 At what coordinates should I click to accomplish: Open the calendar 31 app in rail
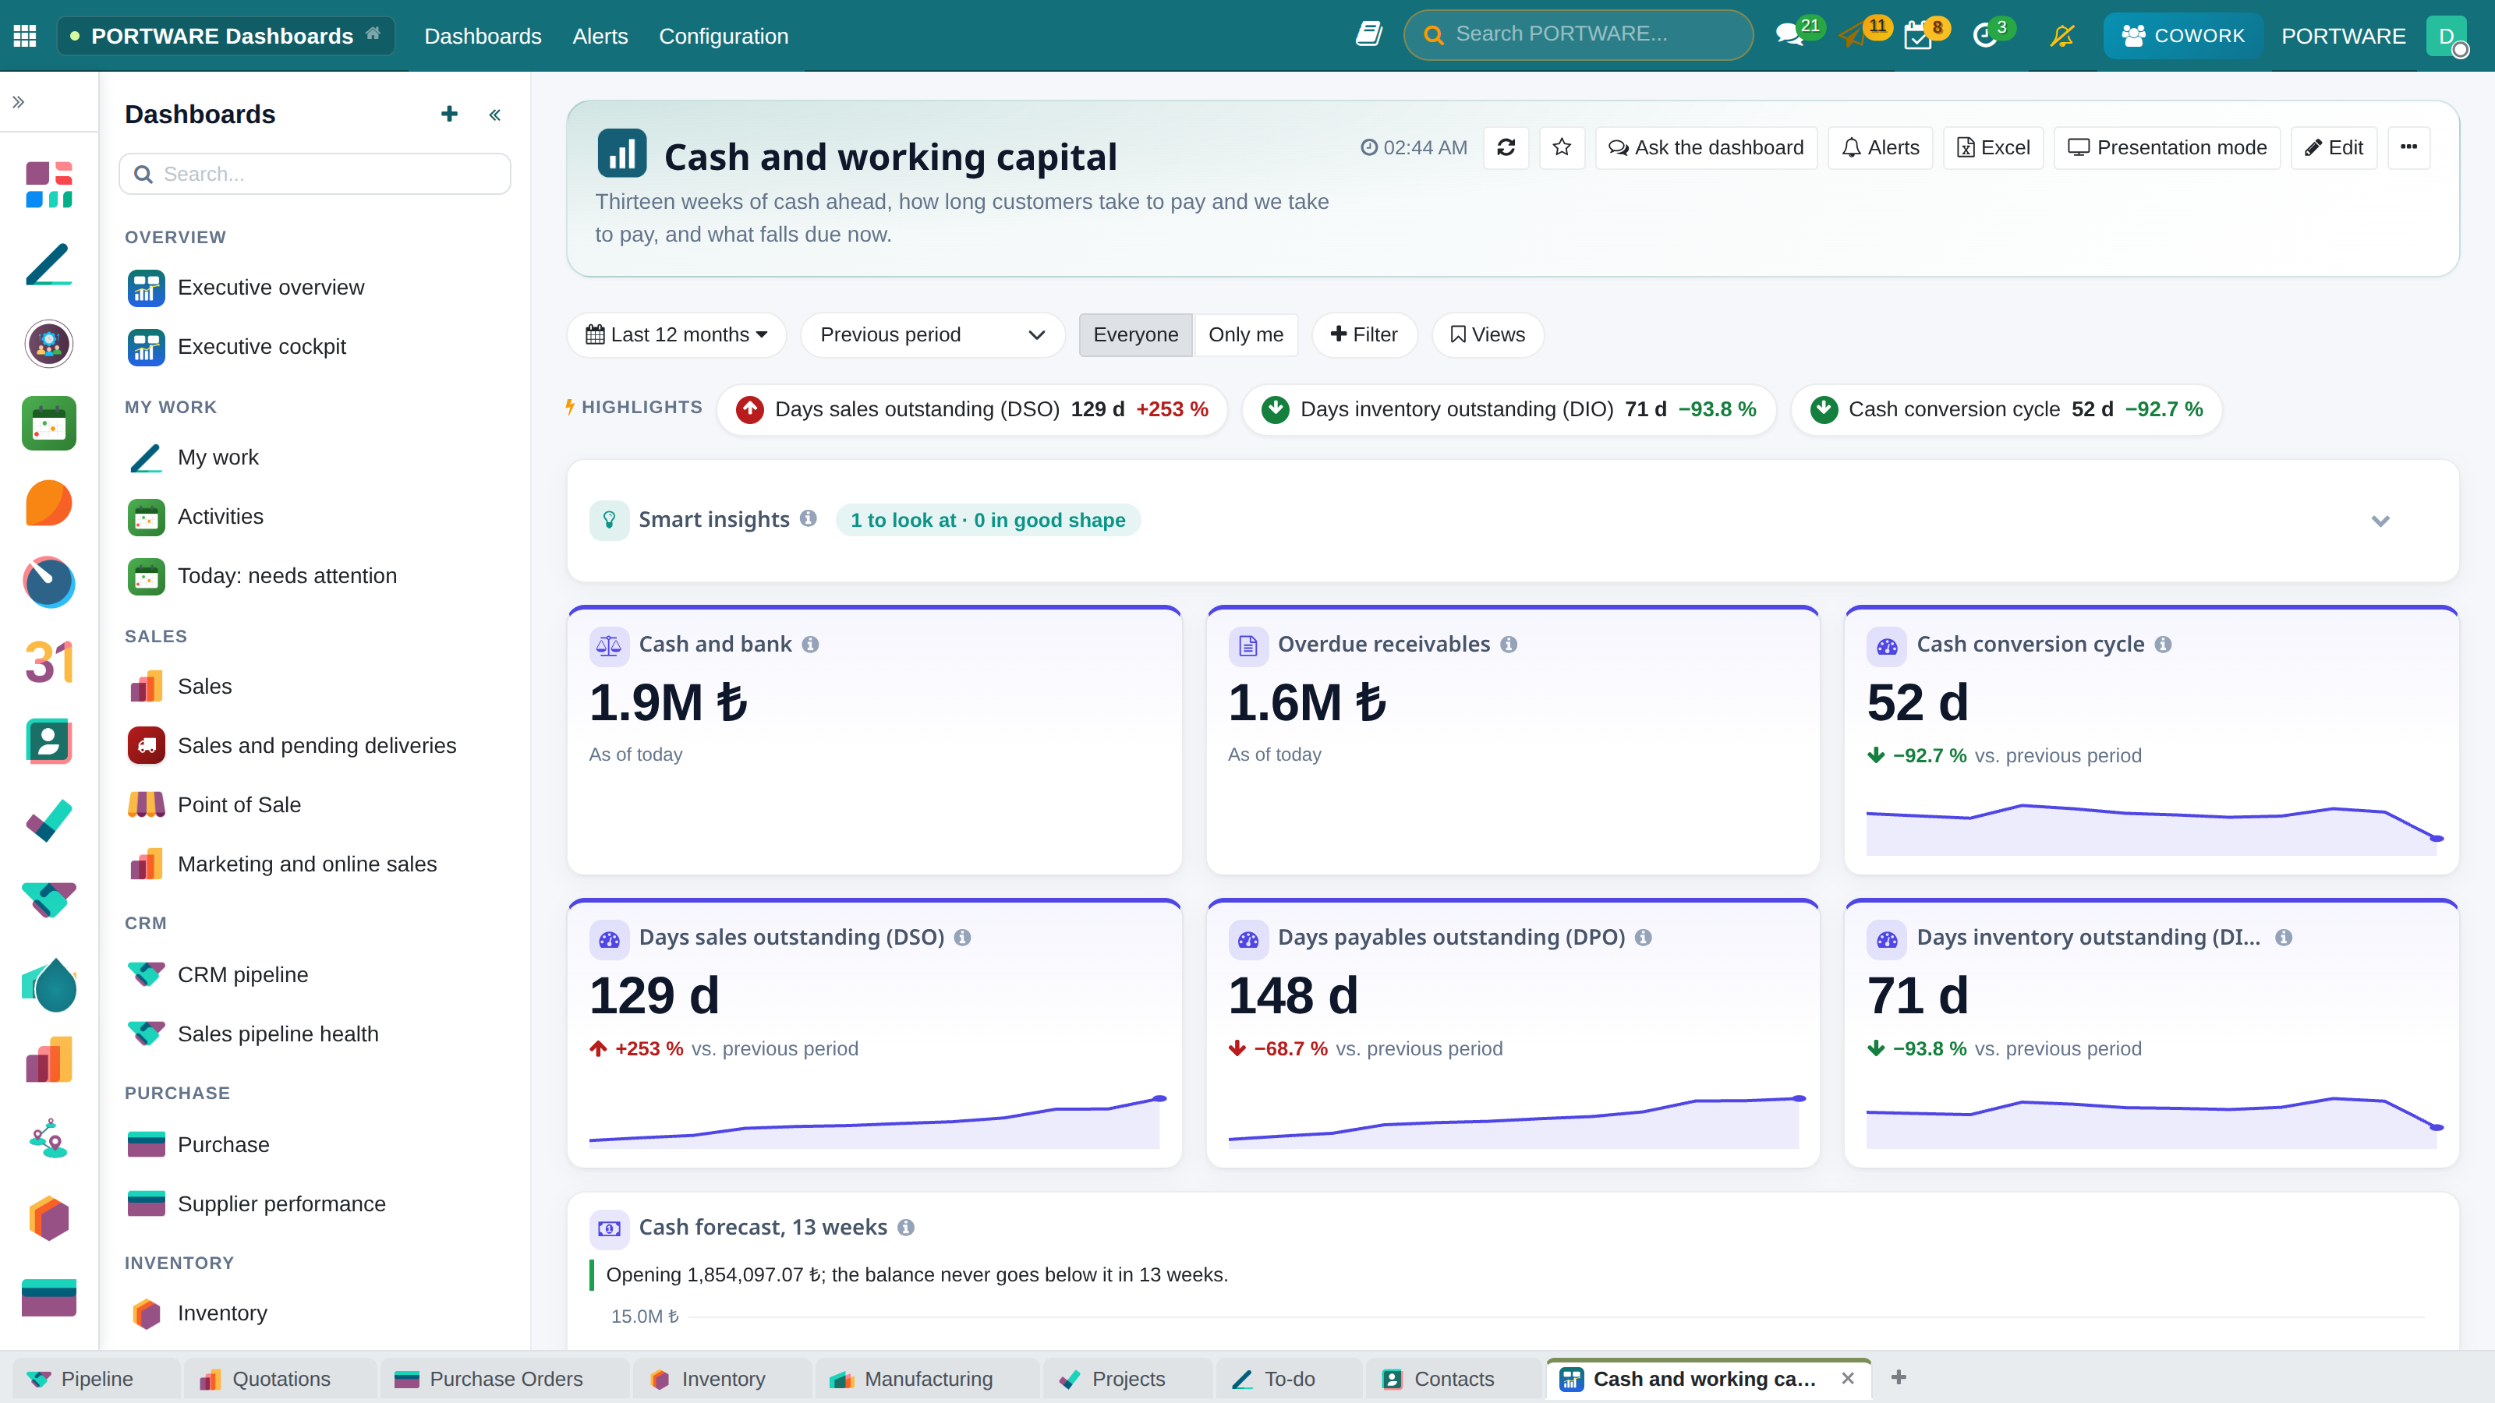point(48,663)
